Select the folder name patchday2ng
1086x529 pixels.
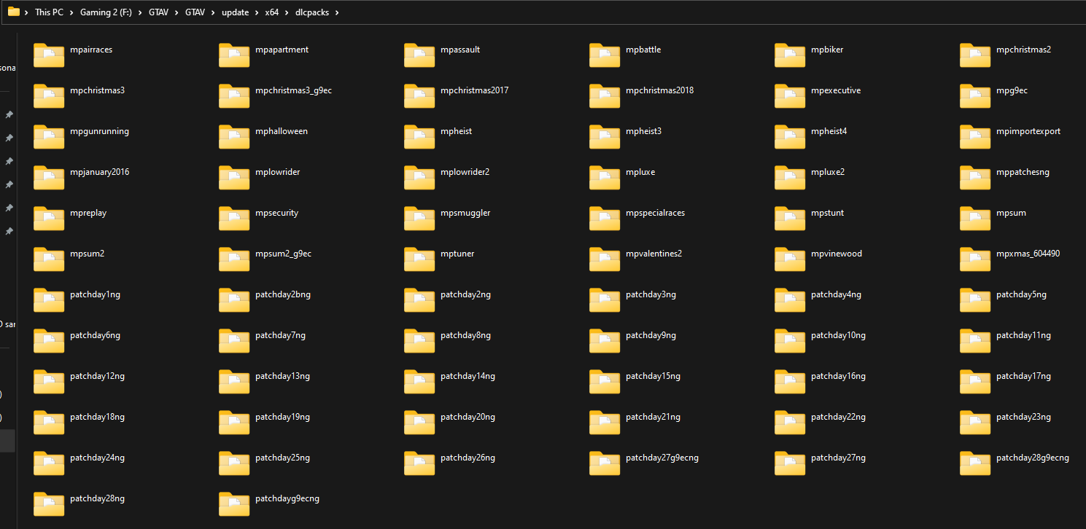466,294
